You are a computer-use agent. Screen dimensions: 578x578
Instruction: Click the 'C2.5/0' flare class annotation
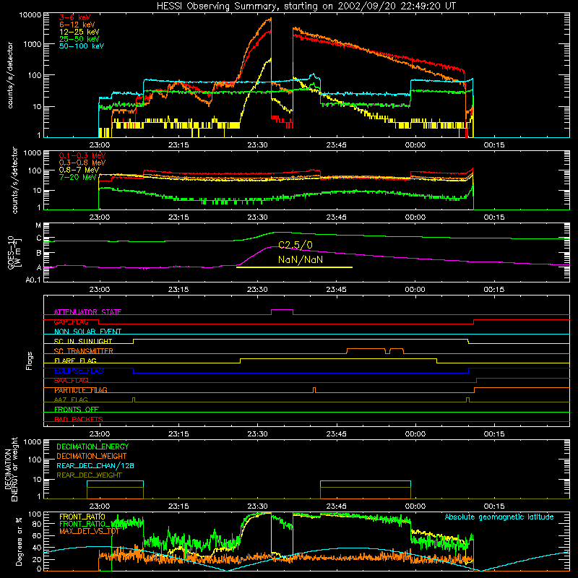[296, 245]
